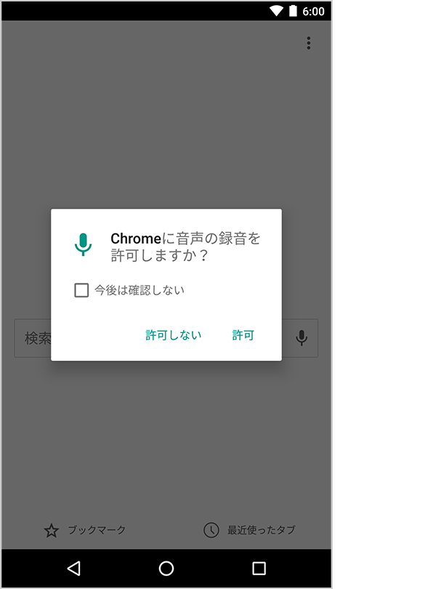
Task: Tap the voice search microphone in search box
Action: [302, 337]
